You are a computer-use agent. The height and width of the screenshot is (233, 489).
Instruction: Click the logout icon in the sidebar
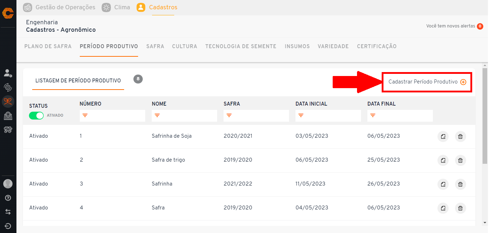coord(8,226)
